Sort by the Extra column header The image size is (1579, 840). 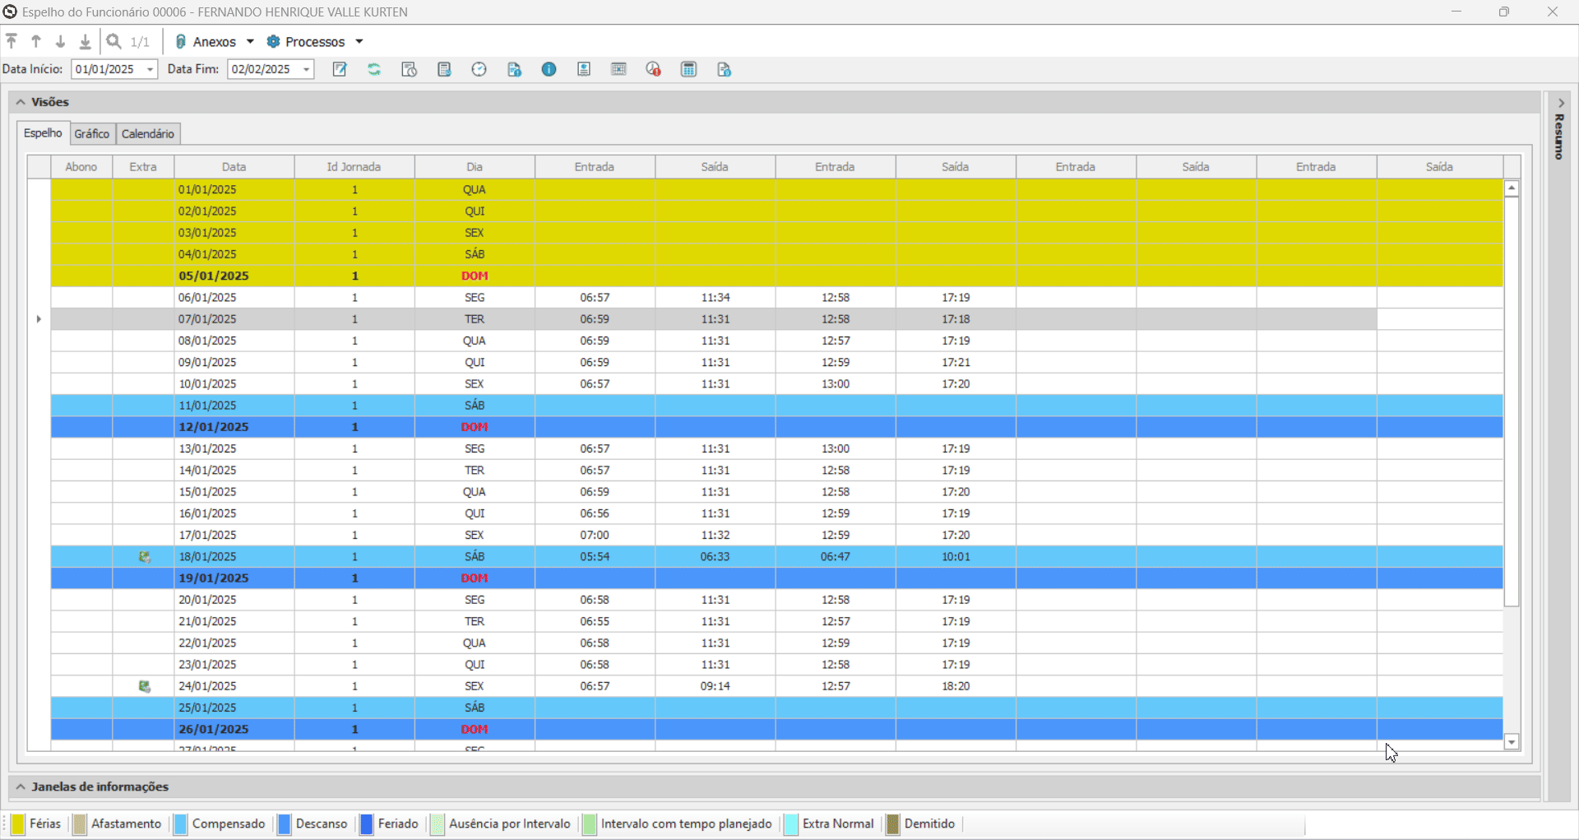143,167
